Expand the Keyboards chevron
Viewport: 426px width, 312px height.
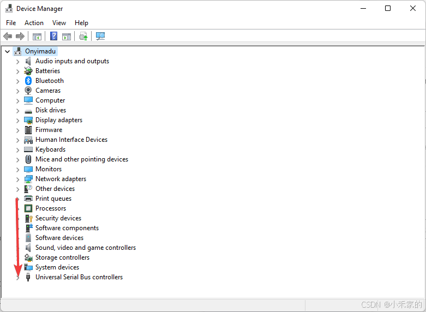pyautogui.click(x=17, y=150)
